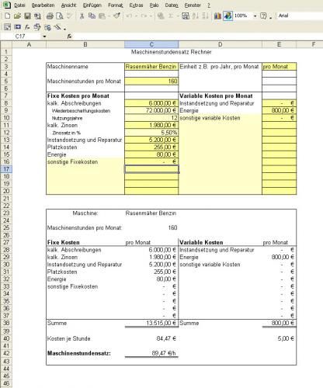The width and height of the screenshot is (323, 388).
Task: Select the 5,00 € variable cost per hour
Action: 279,338
